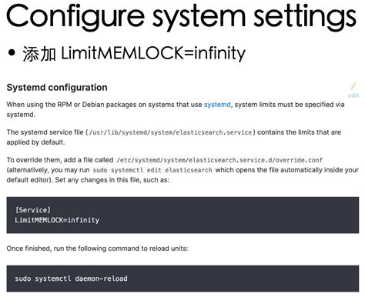Click the "Set any changes in this file" text
Image resolution: width=365 pixels, height=297 pixels.
(112, 180)
